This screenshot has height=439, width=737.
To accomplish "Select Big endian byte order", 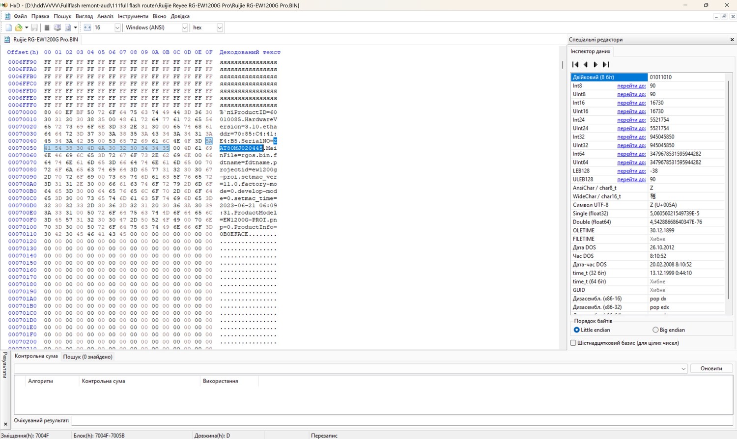I will tap(655, 330).
